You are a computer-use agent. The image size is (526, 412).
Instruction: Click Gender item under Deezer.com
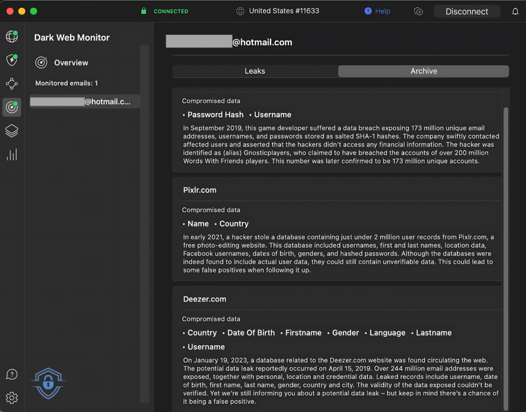pos(346,333)
